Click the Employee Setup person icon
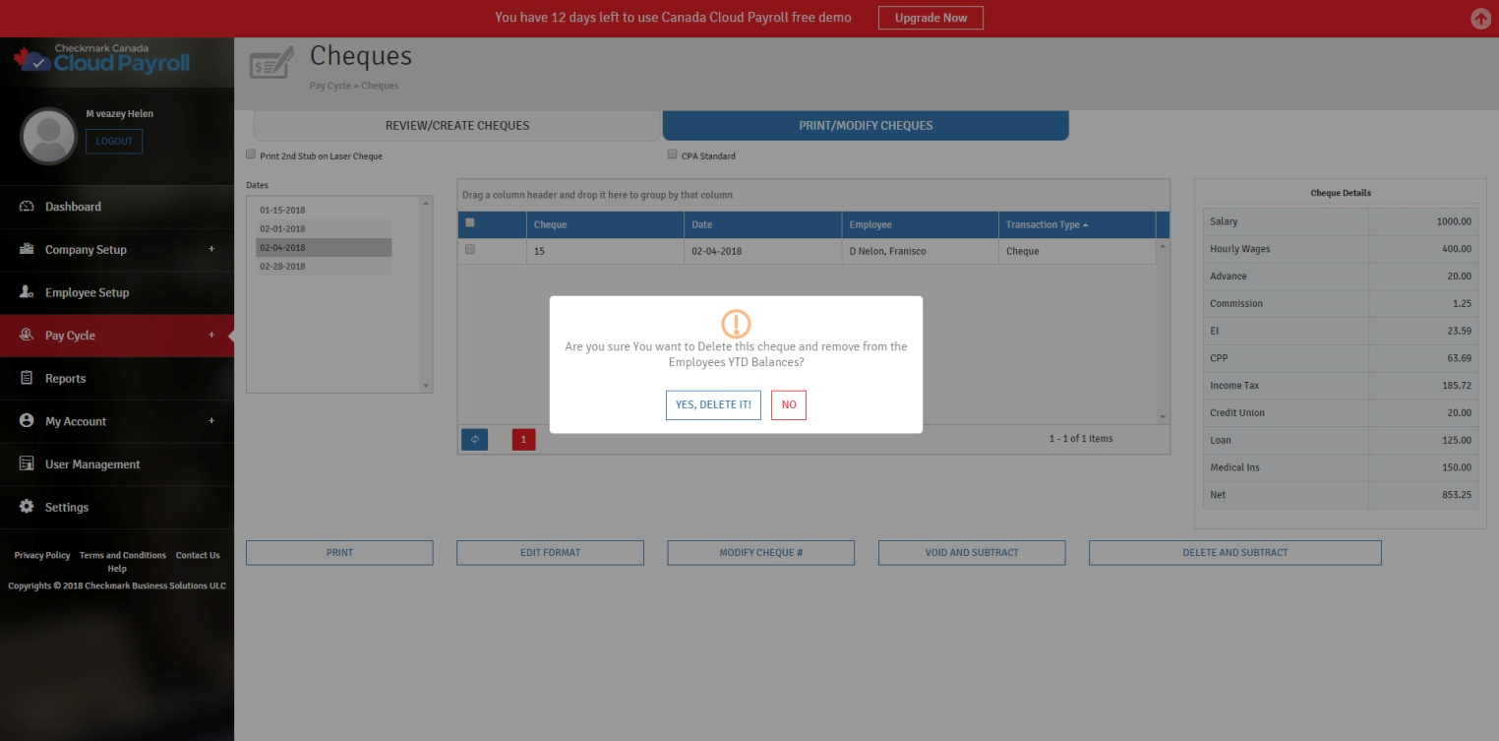 coord(27,292)
